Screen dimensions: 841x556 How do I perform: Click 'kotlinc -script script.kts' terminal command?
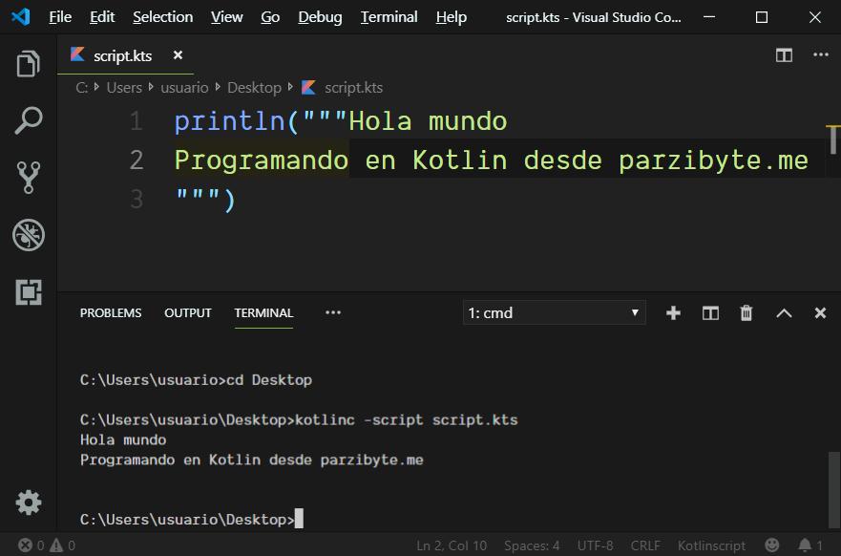coord(407,419)
